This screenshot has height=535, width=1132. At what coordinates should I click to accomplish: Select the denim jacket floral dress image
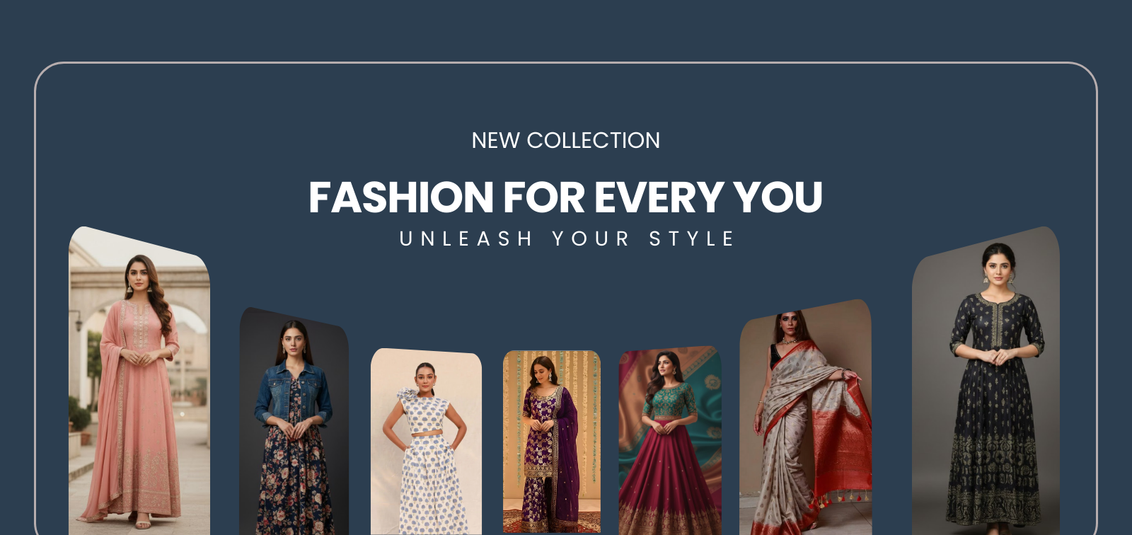(x=294, y=421)
